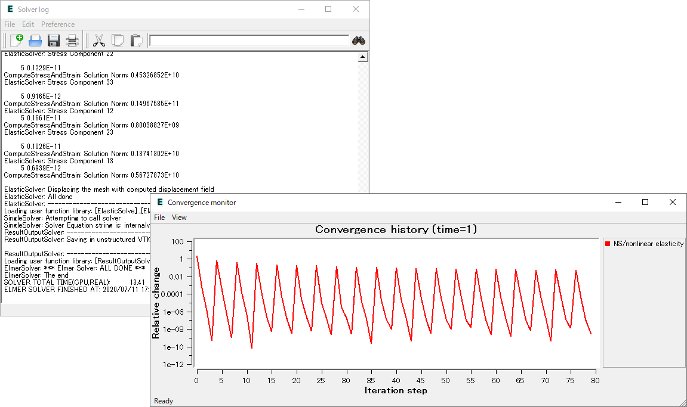Click the Iteration step axis label
The width and height of the screenshot is (687, 407).
(396, 390)
